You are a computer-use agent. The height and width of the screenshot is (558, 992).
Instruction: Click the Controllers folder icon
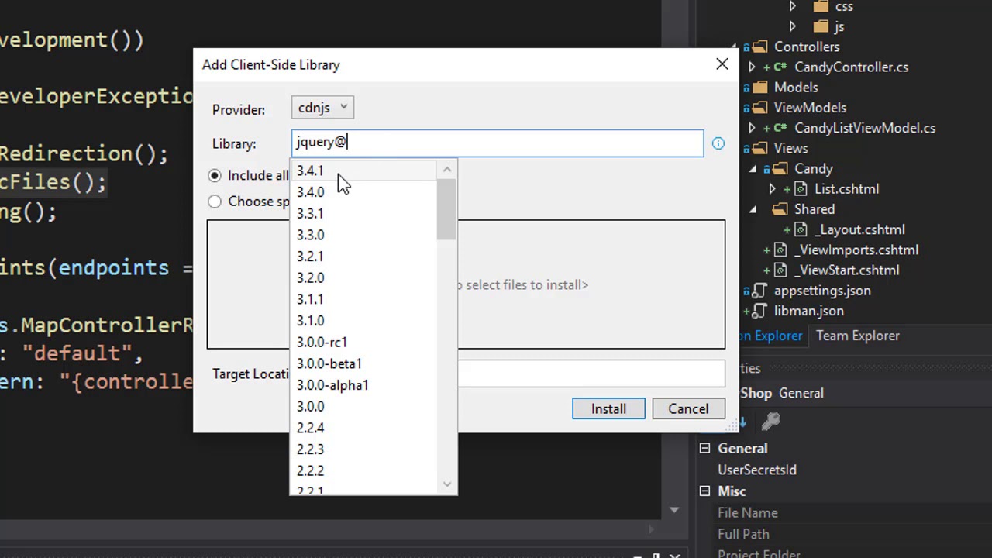tap(760, 46)
